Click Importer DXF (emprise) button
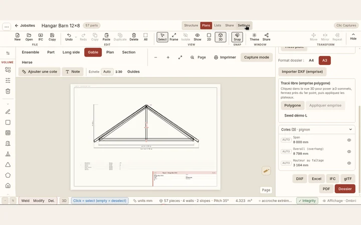The width and height of the screenshot is (361, 225). 302,71
